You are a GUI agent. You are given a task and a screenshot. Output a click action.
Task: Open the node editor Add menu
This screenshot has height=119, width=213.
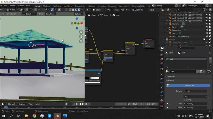pyautogui.click(x=122, y=10)
